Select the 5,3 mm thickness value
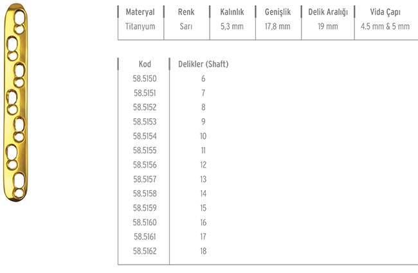Screen dimensions: 418x273 232,26
